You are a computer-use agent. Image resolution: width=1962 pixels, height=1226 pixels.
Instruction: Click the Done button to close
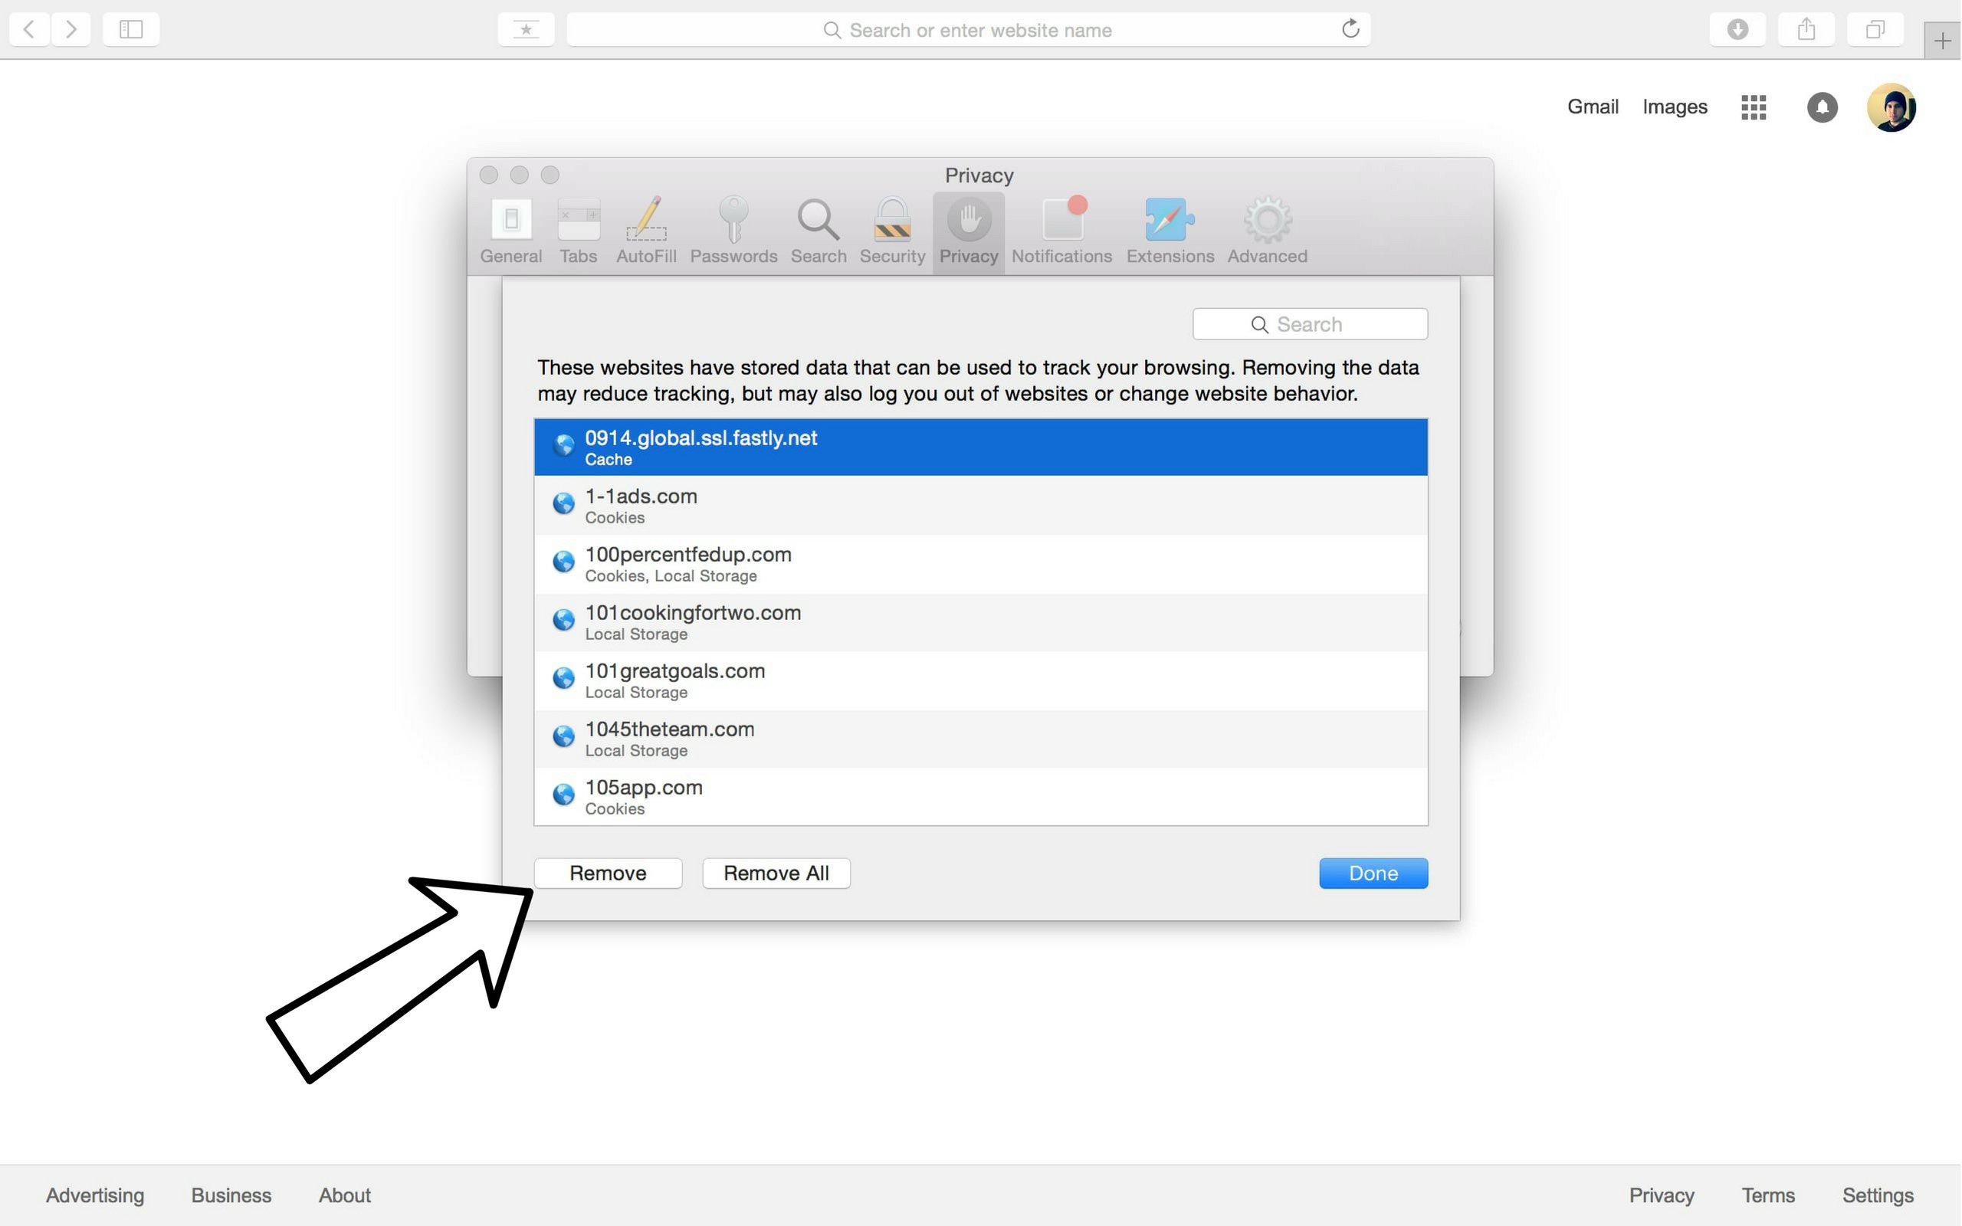click(x=1372, y=871)
